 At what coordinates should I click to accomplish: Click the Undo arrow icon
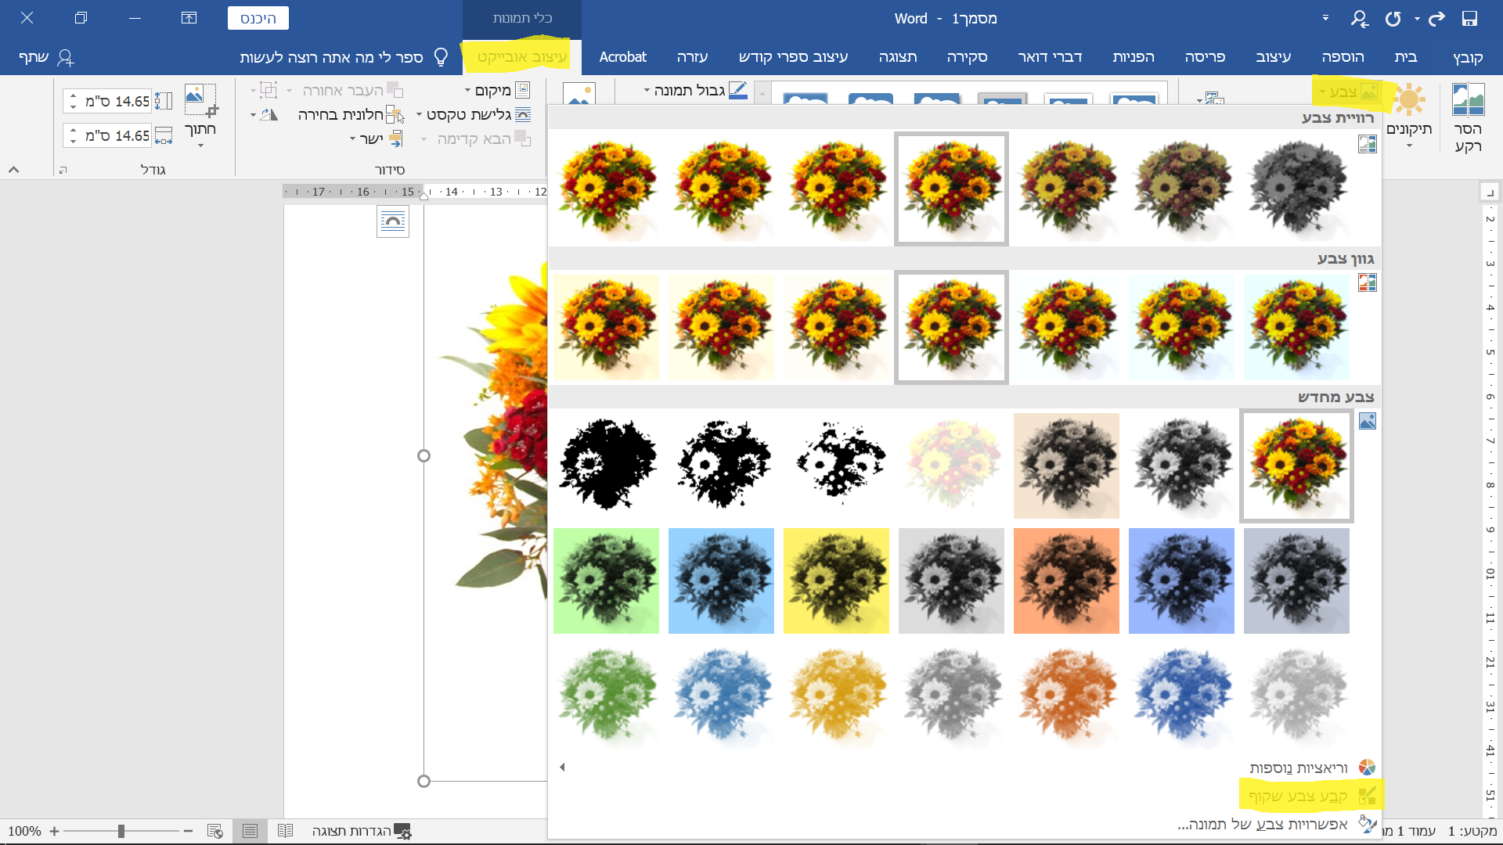coord(1436,18)
